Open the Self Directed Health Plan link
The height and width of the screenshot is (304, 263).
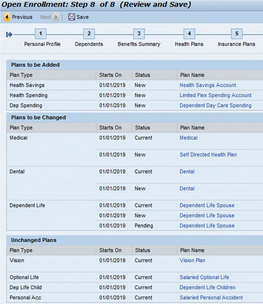[208, 155]
